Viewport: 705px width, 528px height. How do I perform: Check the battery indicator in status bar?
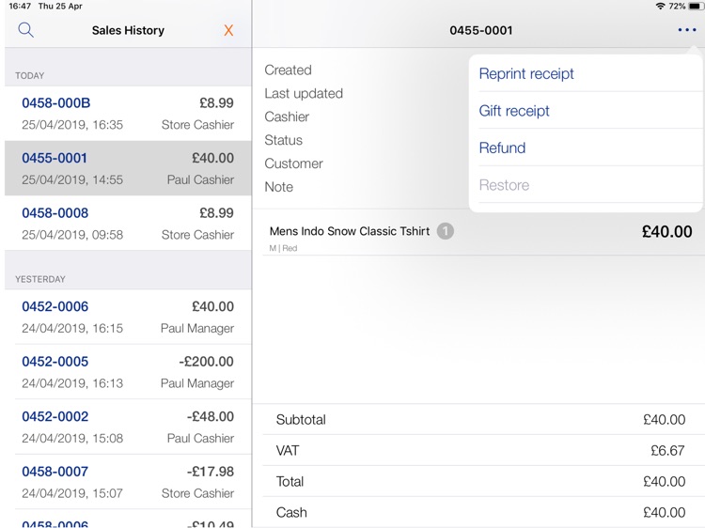pos(696,6)
